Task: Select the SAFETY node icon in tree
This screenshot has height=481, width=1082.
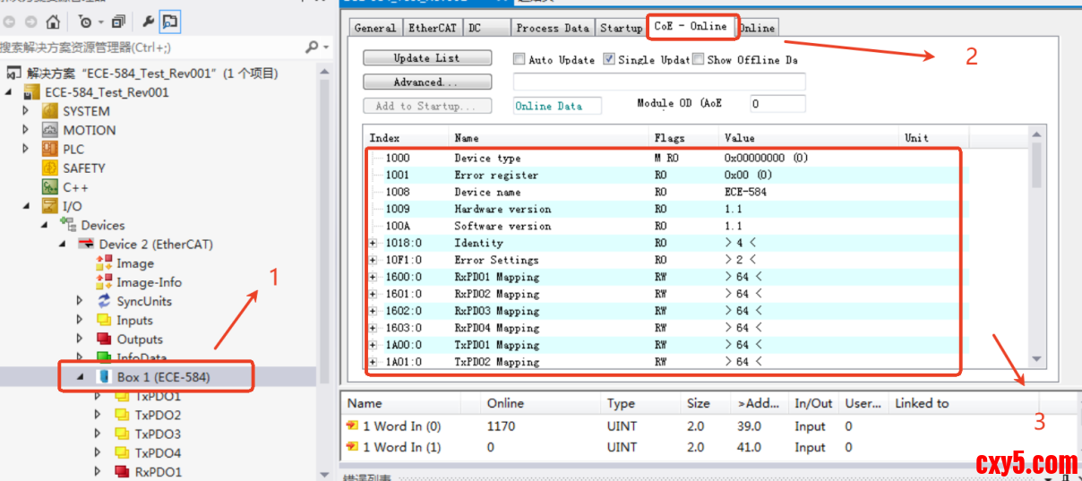Action: pyautogui.click(x=50, y=168)
